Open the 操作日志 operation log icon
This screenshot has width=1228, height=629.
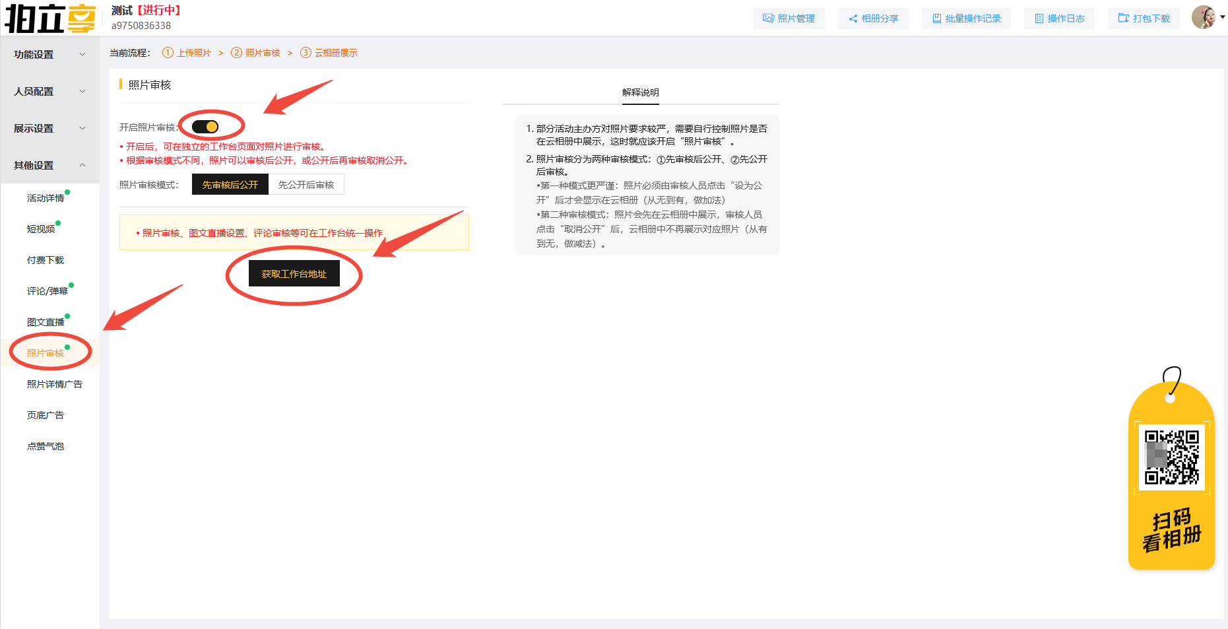coord(1039,18)
